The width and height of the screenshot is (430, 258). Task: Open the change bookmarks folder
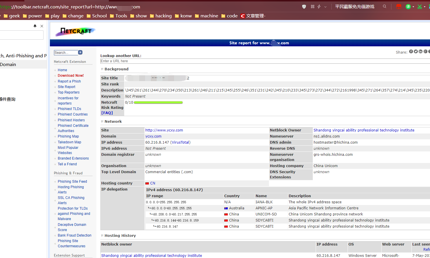(73, 16)
